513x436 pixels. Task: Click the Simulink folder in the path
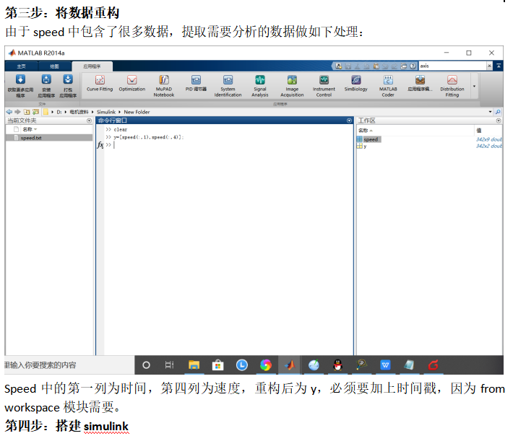click(106, 112)
